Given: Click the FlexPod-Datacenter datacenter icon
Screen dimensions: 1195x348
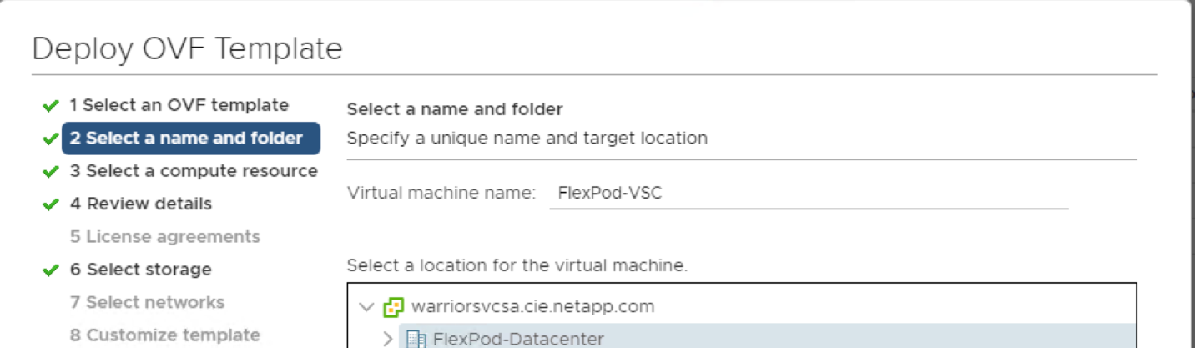Looking at the screenshot, I should [x=416, y=339].
